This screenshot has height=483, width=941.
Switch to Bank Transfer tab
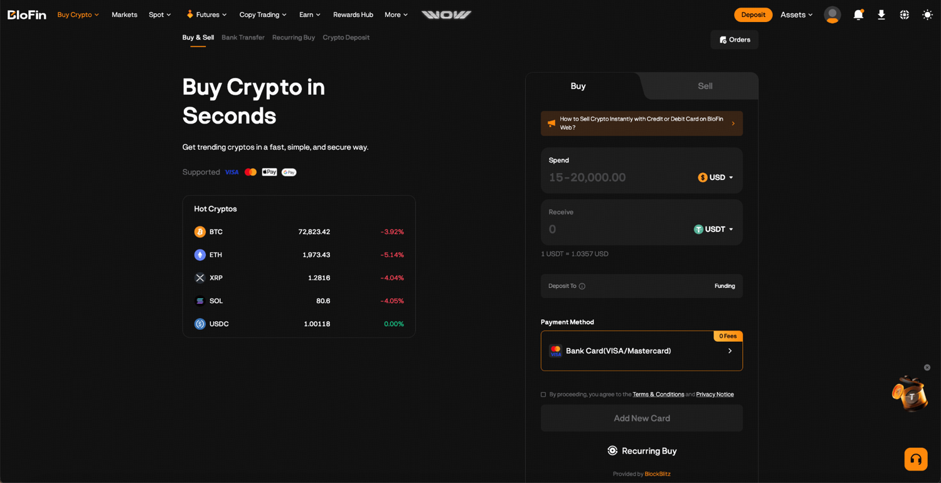[243, 38]
